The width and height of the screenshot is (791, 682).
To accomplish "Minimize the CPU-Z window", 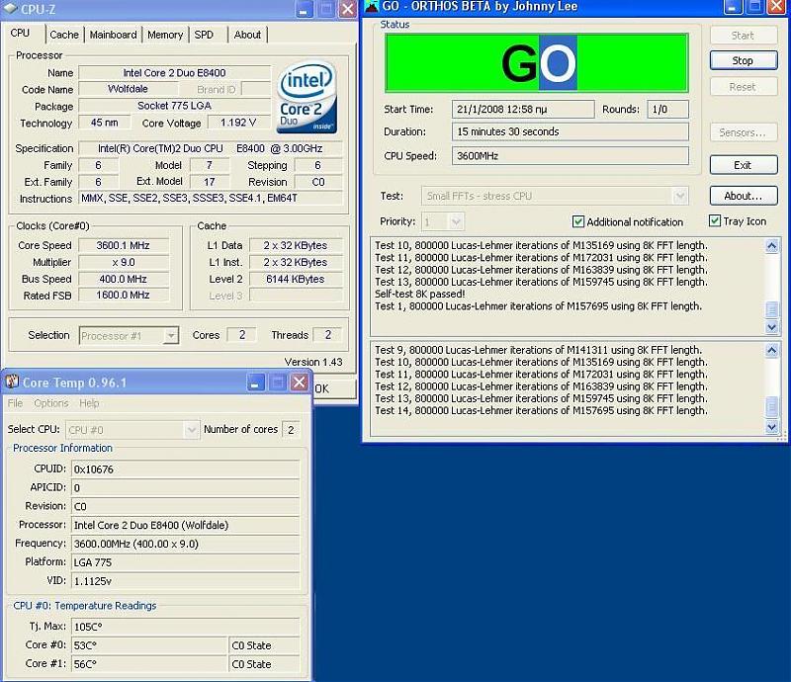I will [304, 9].
